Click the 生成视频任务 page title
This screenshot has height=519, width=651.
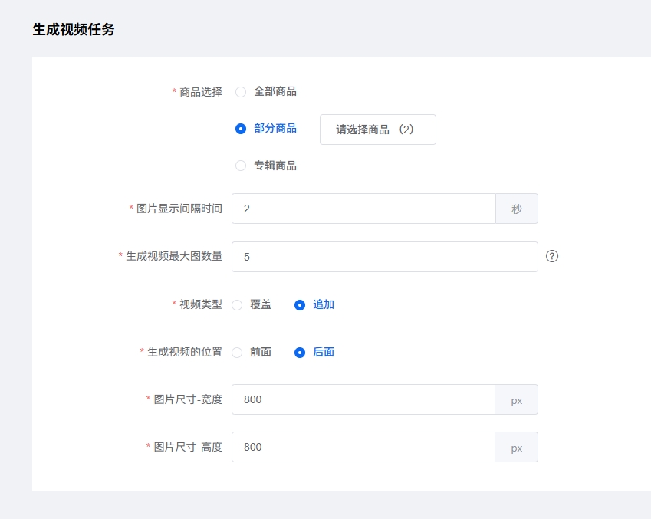[x=74, y=29]
